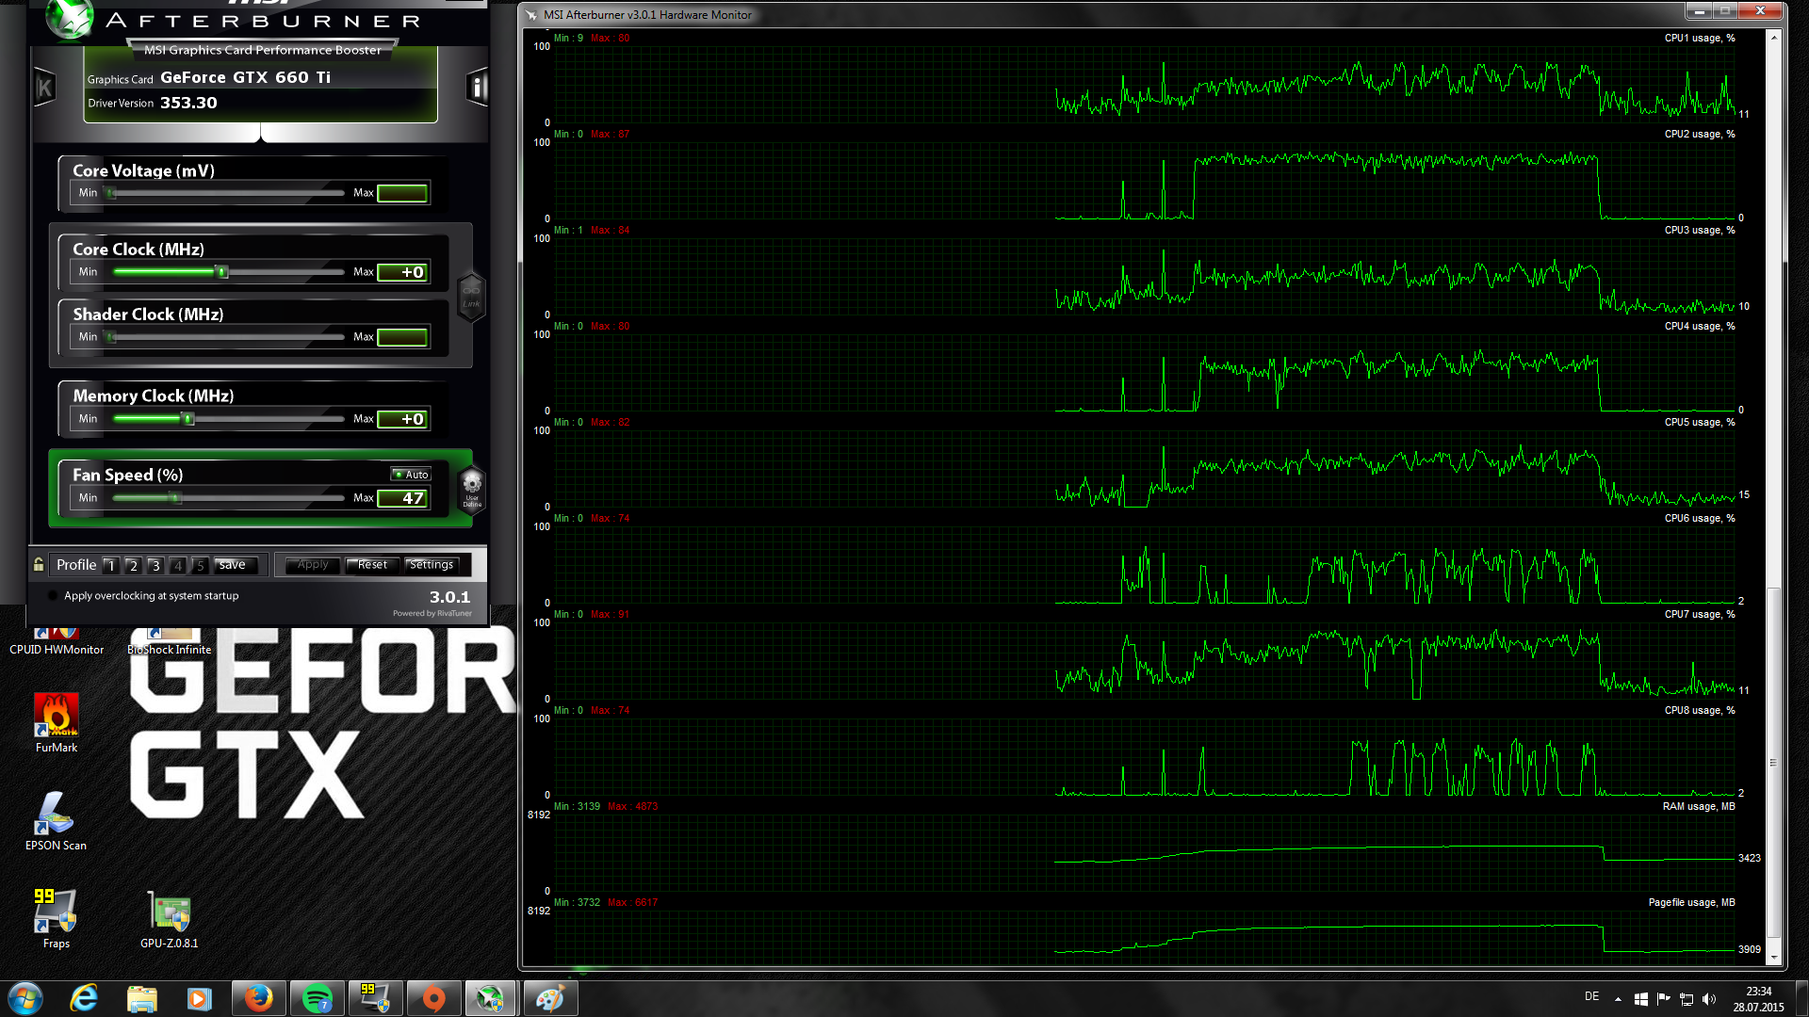1809x1017 pixels.
Task: Click the Reset button
Action: coord(372,565)
